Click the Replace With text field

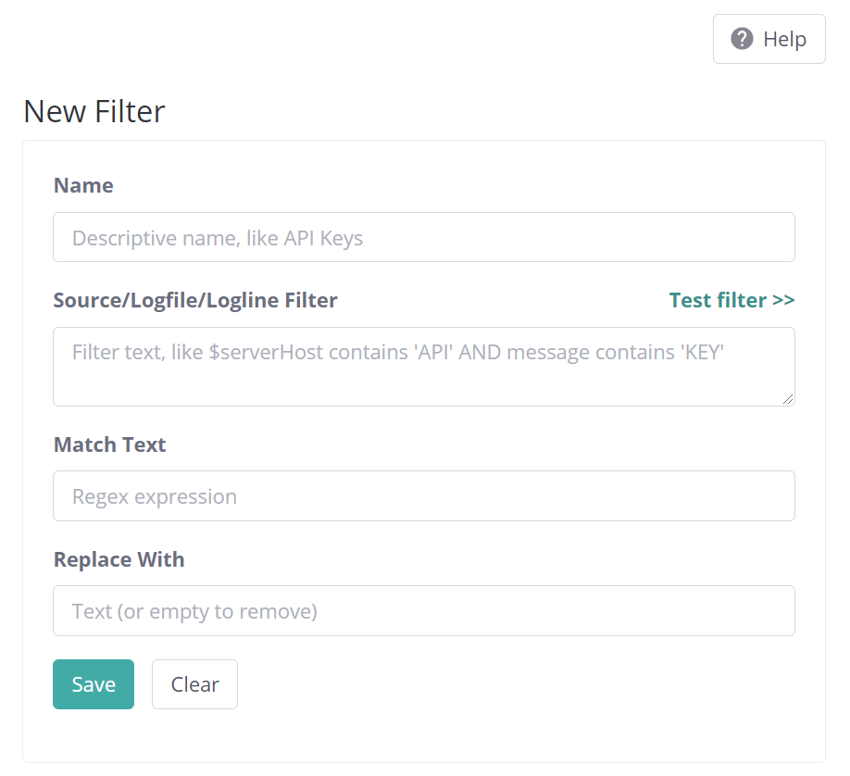click(423, 611)
